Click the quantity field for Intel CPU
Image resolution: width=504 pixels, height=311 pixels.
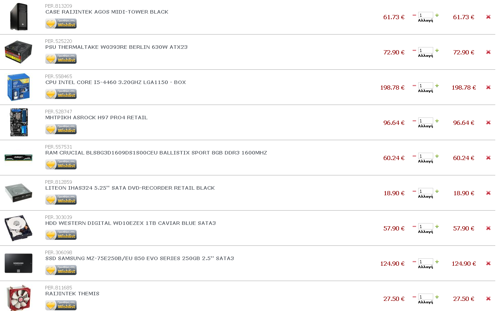point(426,85)
